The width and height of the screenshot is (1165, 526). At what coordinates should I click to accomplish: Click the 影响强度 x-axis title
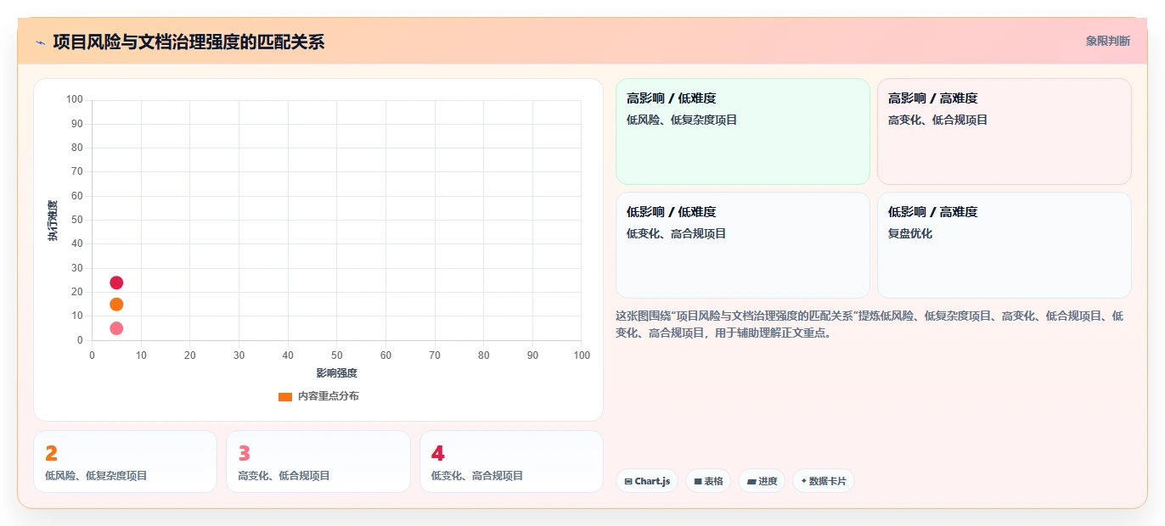[x=336, y=372]
